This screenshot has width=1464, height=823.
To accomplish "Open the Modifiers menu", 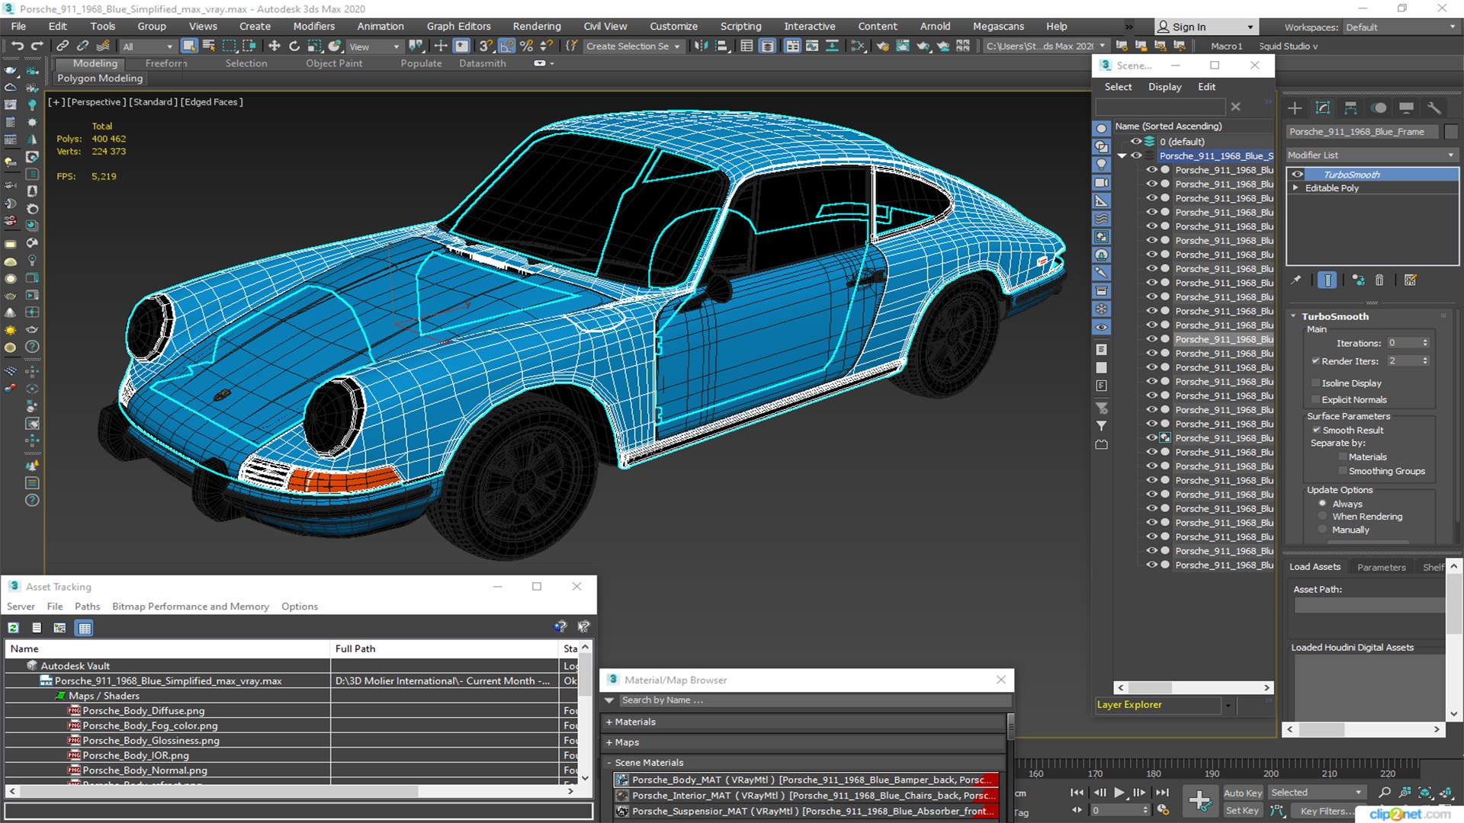I will tap(314, 26).
